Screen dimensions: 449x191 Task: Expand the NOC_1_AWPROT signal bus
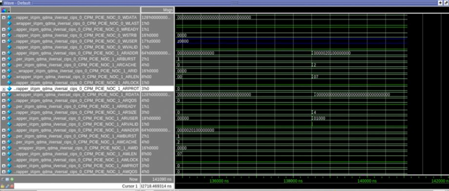pyautogui.click(x=4, y=166)
